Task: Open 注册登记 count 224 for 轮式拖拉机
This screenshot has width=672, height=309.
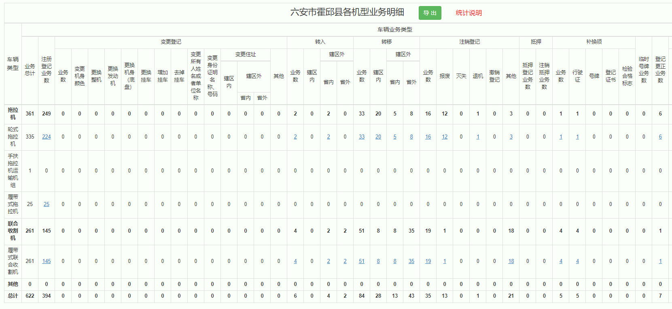Action: pyautogui.click(x=47, y=137)
